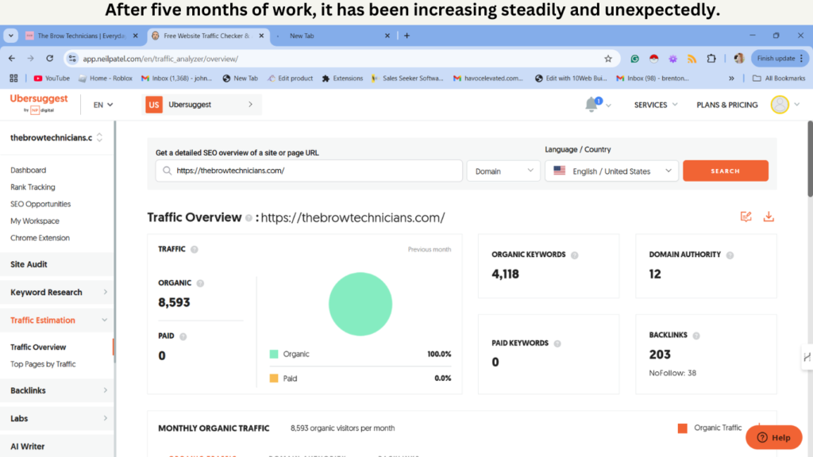Show hidden bookmarks with double chevron
Viewport: 813px width, 457px height.
coord(731,79)
